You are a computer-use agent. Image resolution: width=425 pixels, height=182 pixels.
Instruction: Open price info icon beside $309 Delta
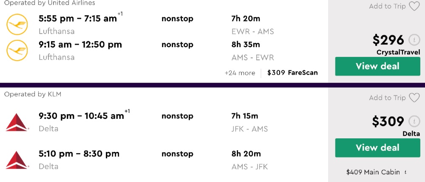point(414,122)
